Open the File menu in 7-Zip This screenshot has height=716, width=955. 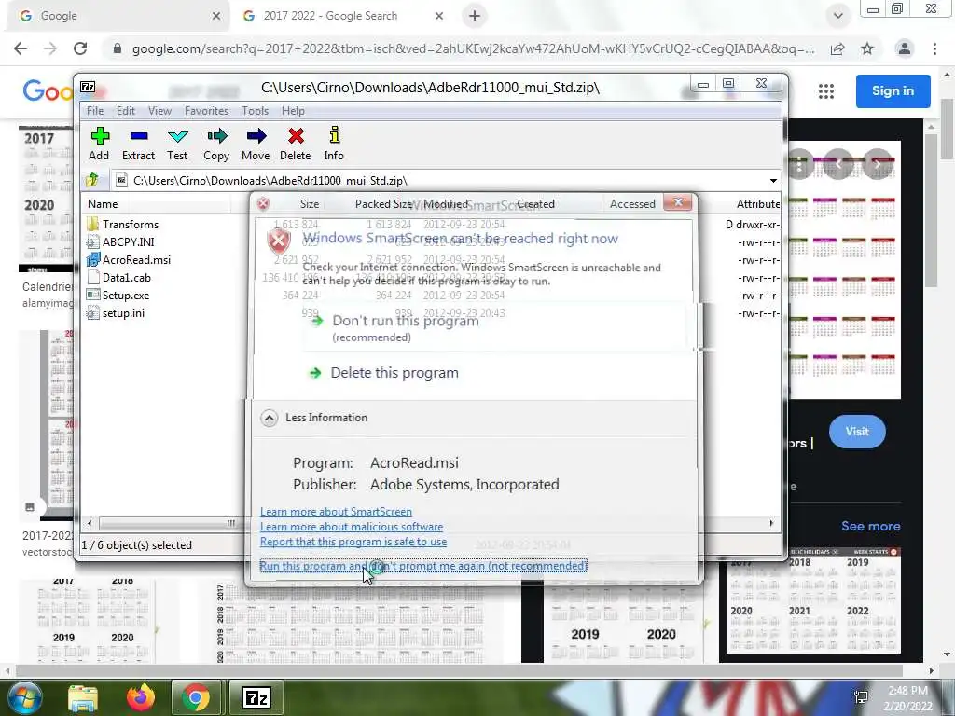click(x=95, y=111)
